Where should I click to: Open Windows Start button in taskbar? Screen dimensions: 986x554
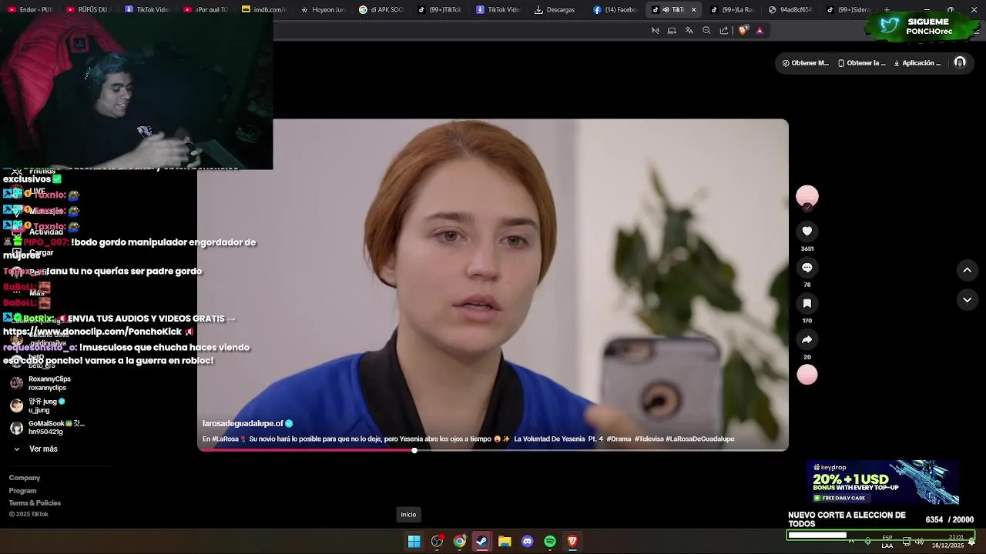point(414,542)
